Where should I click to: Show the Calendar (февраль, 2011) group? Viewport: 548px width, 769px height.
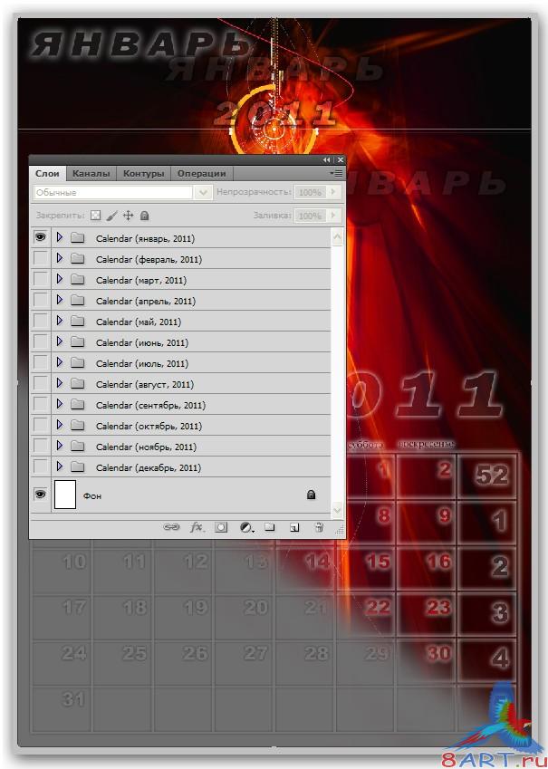pyautogui.click(x=40, y=258)
